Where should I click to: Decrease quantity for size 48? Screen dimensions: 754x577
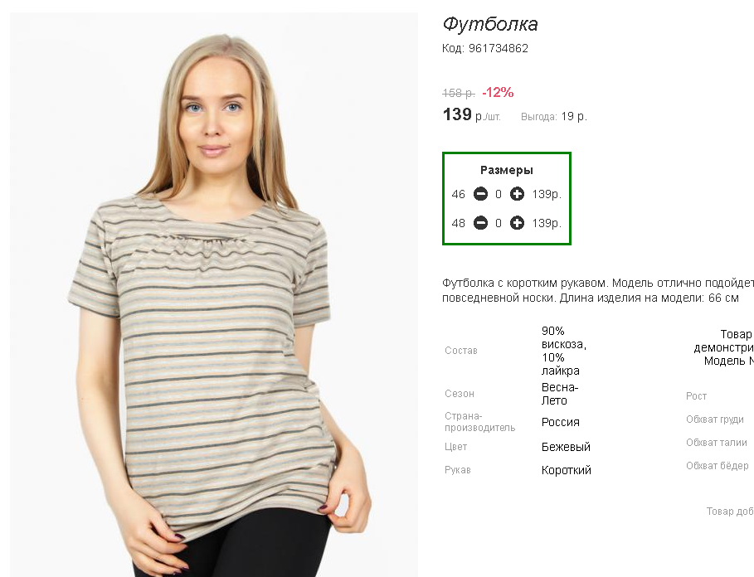coord(480,223)
